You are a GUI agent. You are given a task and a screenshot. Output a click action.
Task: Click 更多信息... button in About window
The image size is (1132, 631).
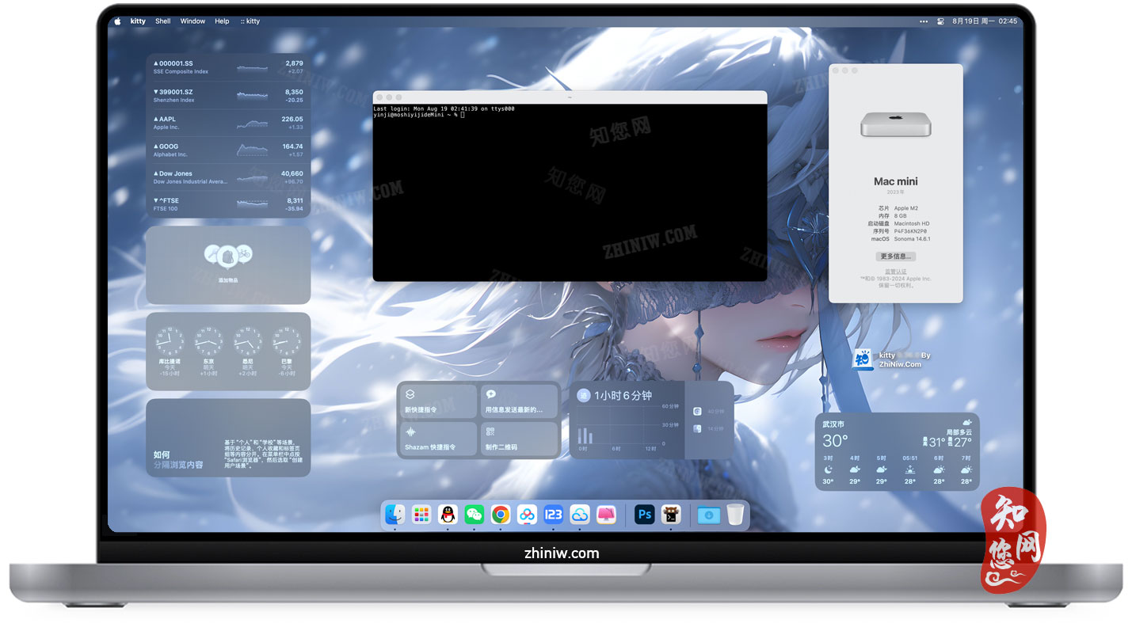(896, 257)
